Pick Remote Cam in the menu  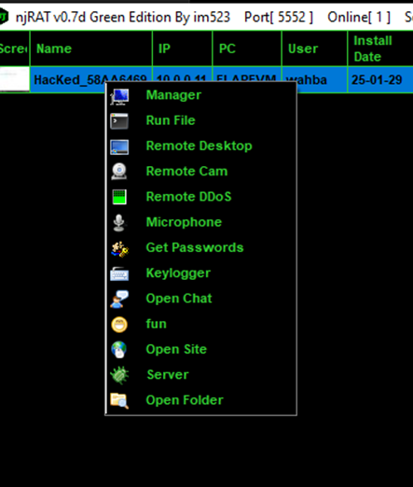[200, 172]
